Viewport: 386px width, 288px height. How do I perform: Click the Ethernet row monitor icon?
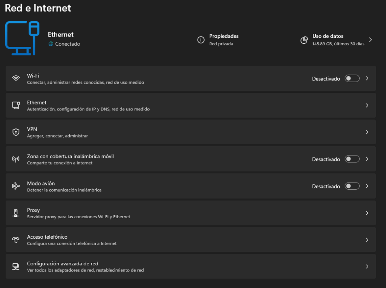point(16,105)
